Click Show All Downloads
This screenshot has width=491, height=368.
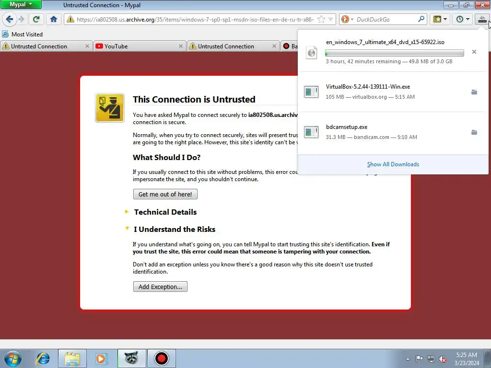click(393, 164)
